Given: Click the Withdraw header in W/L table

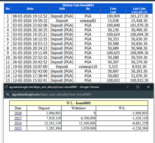Looking at the screenshot, I should pos(79,108).
